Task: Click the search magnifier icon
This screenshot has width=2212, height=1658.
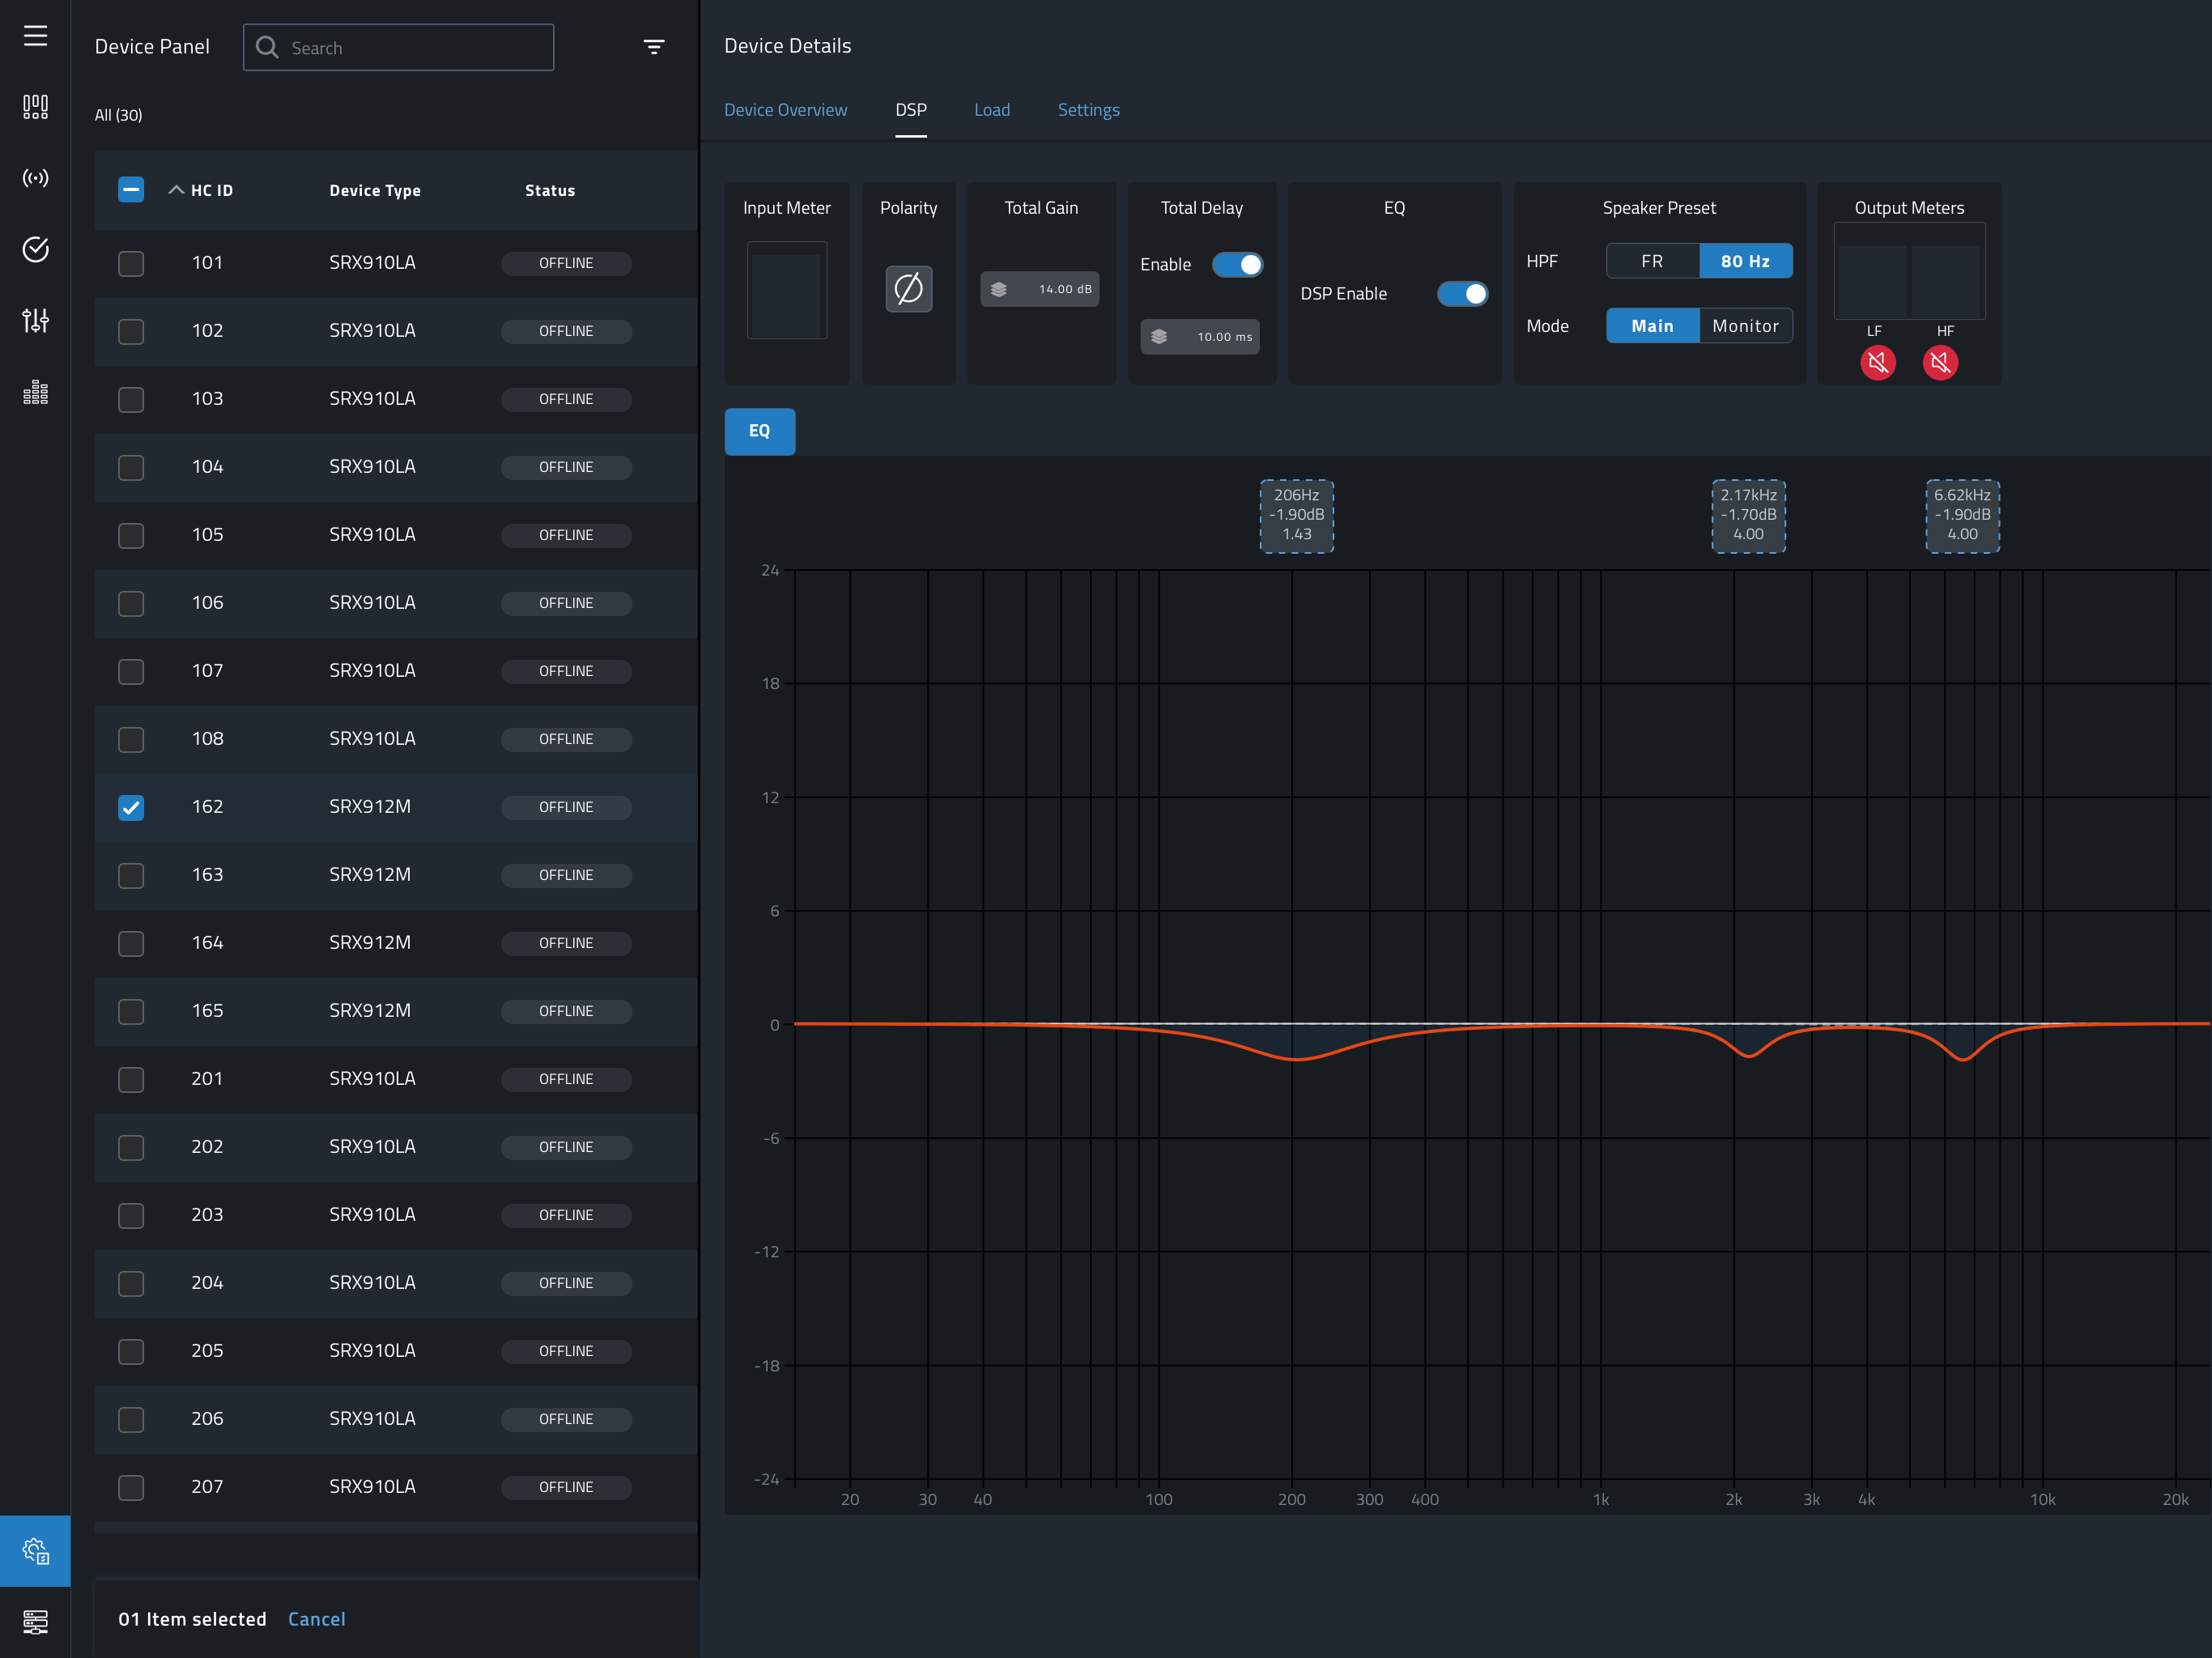Action: pos(267,47)
